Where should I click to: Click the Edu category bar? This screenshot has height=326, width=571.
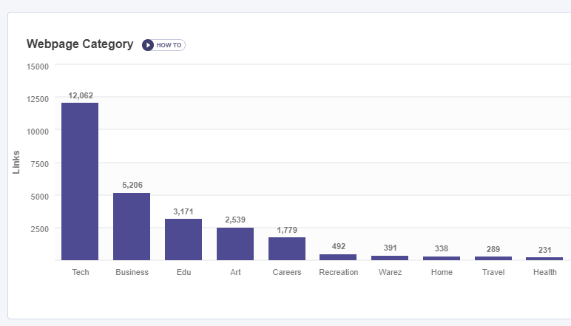click(183, 240)
